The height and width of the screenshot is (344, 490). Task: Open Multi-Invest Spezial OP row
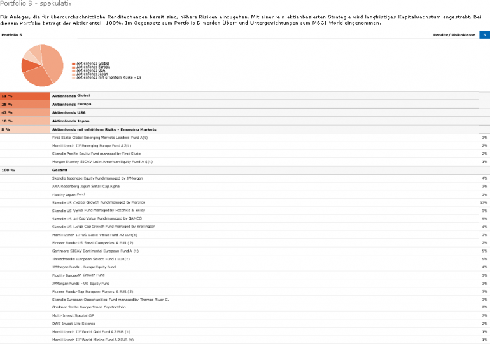point(245,315)
